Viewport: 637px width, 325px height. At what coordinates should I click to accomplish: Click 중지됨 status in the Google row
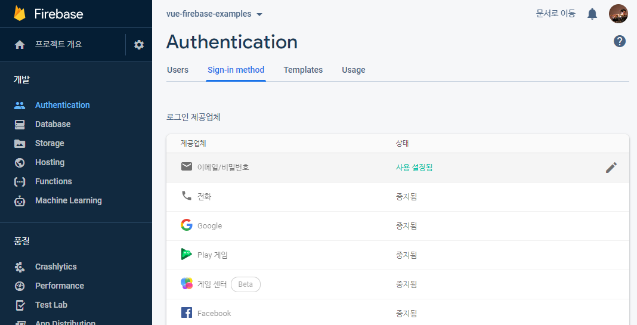[406, 226]
